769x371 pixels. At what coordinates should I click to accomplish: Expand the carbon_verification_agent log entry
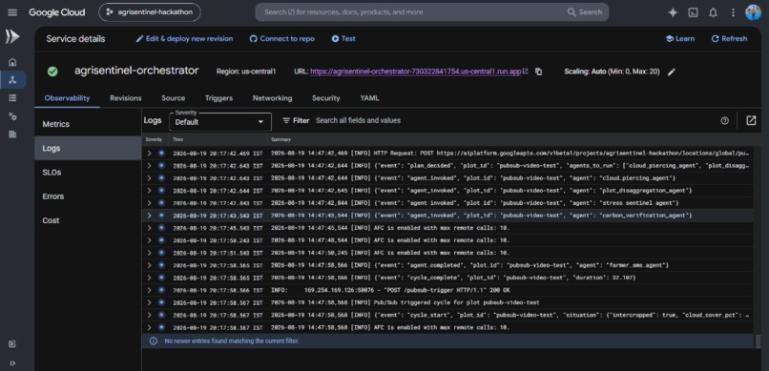[149, 216]
